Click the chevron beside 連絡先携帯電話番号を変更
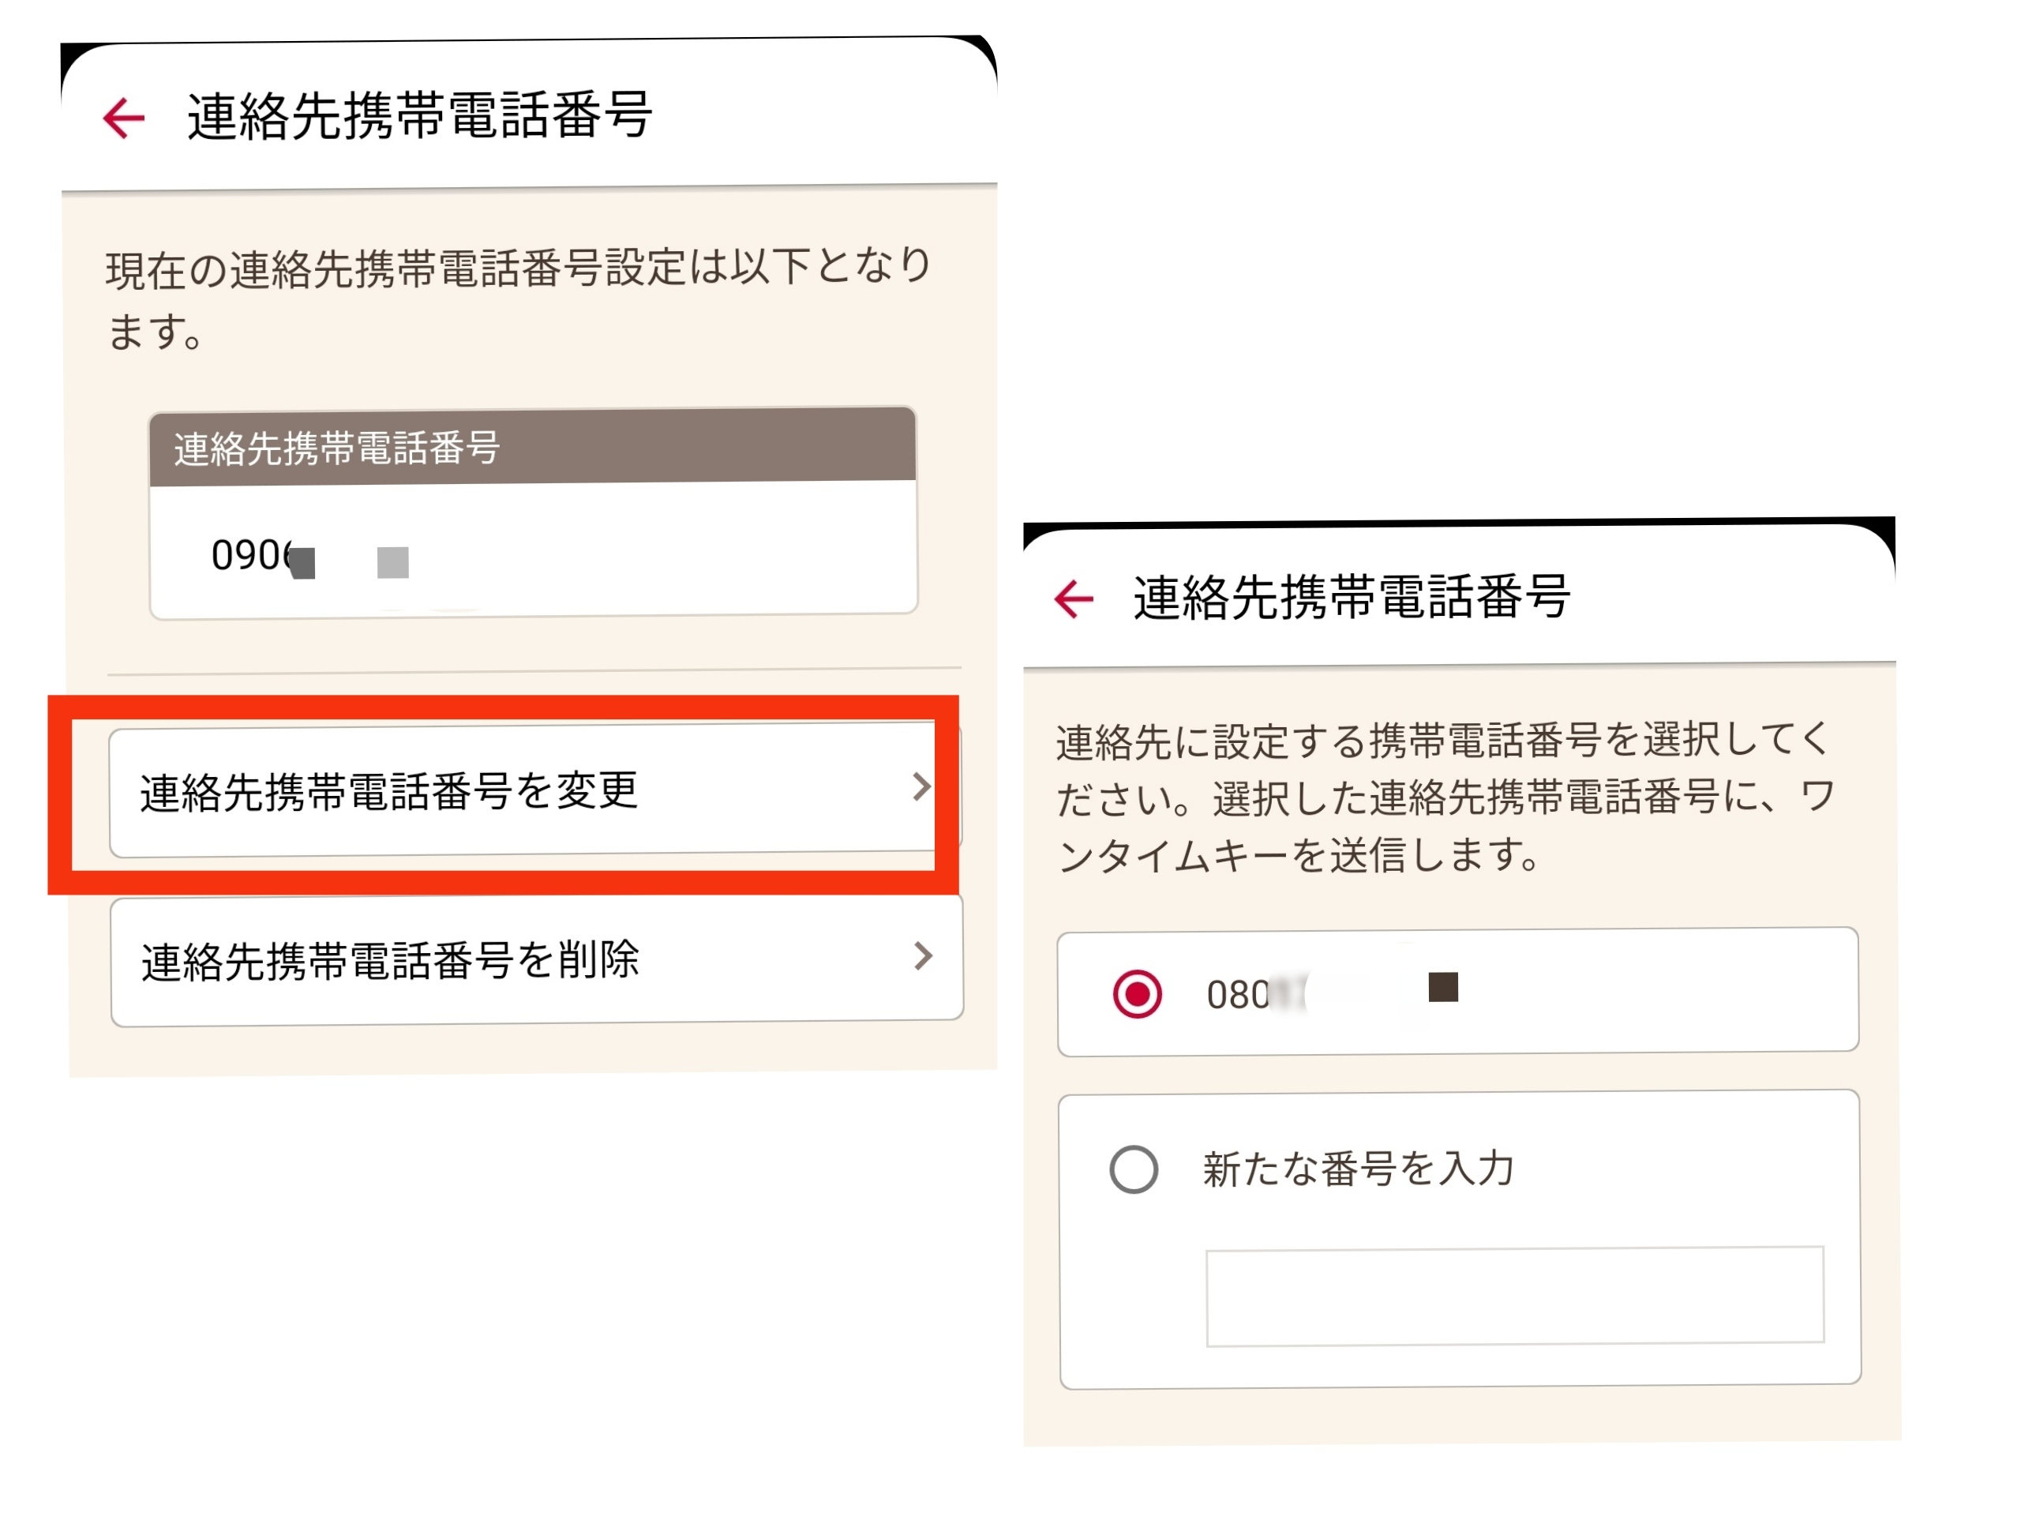 click(x=922, y=786)
